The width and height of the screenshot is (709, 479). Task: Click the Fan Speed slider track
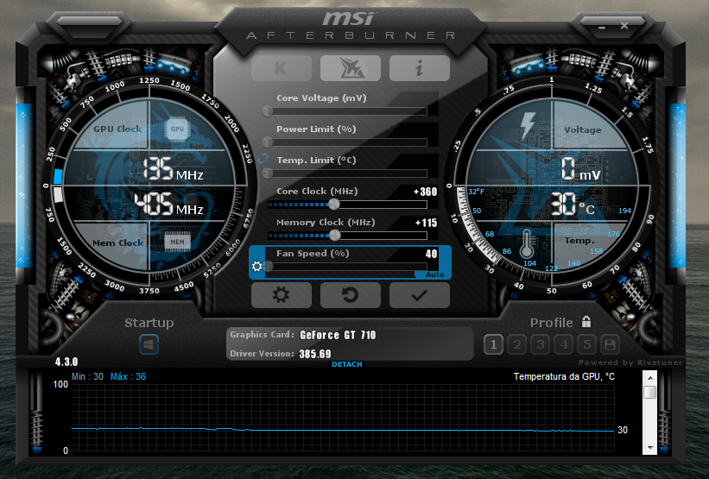coord(347,267)
